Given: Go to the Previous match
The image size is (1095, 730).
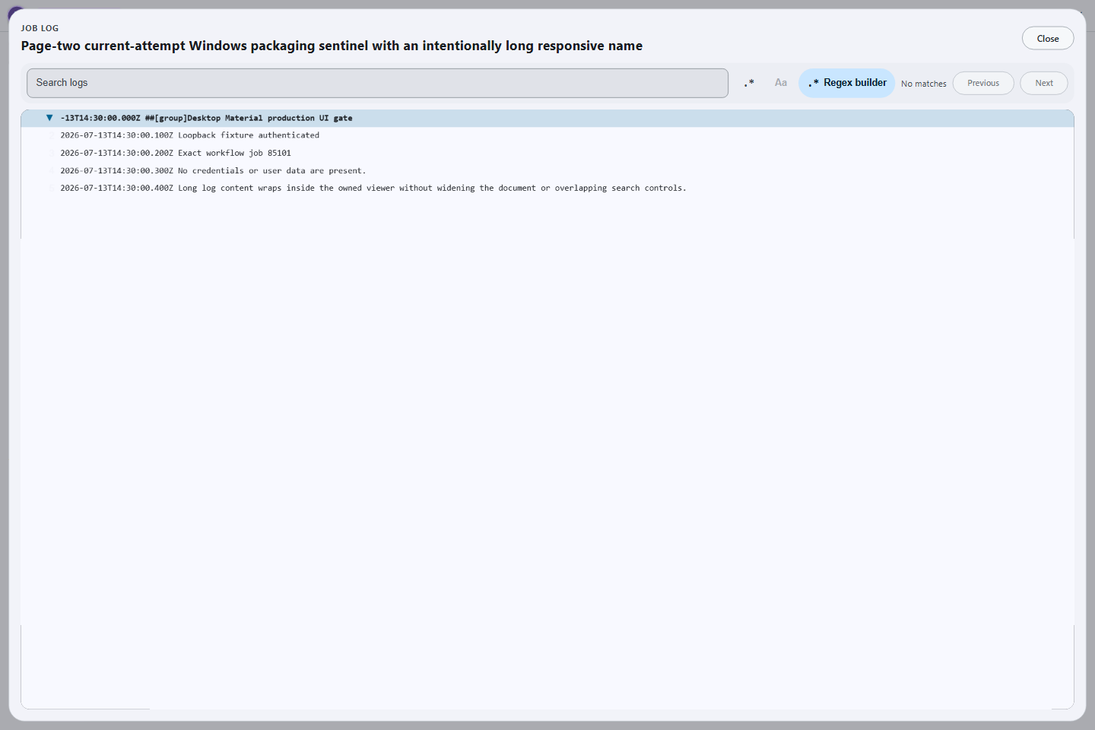Looking at the screenshot, I should tap(983, 83).
